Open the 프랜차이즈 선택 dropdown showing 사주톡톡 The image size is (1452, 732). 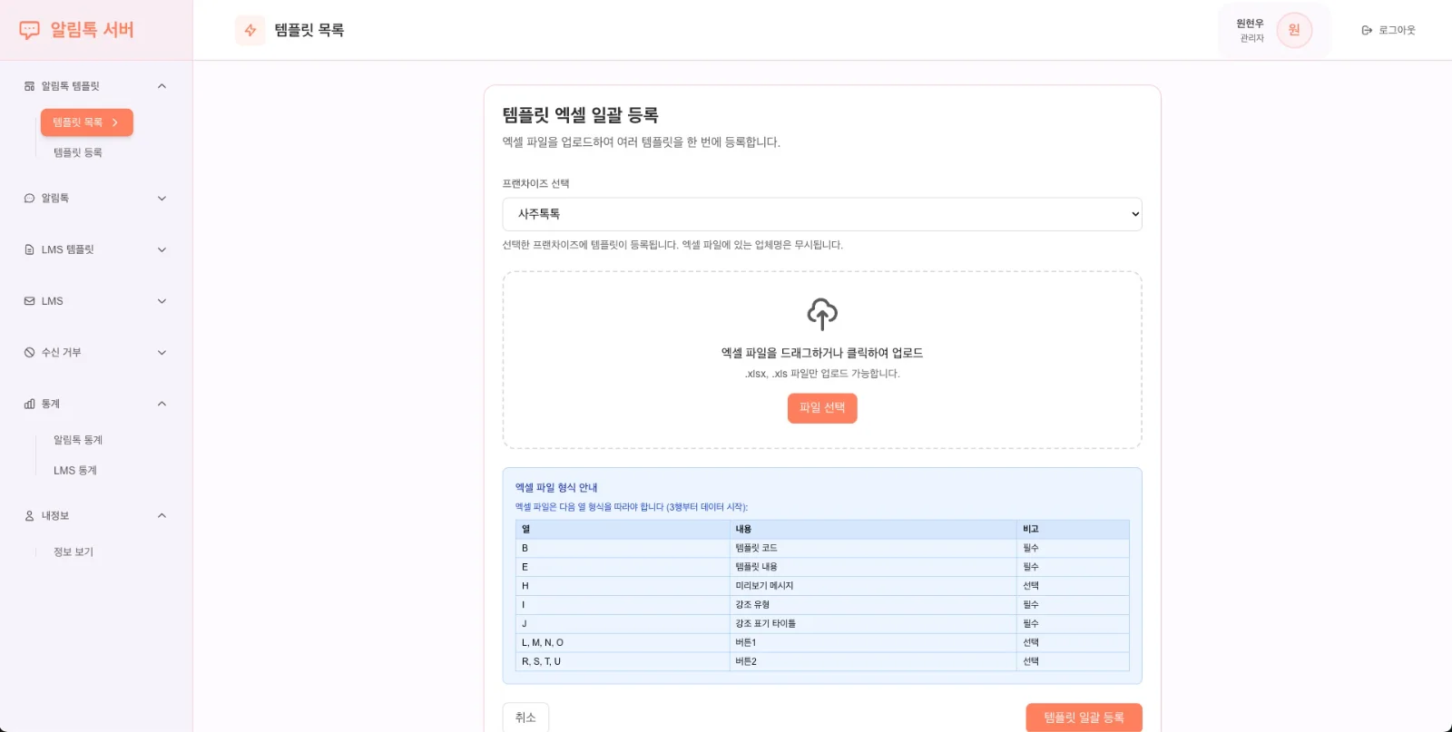[822, 214]
